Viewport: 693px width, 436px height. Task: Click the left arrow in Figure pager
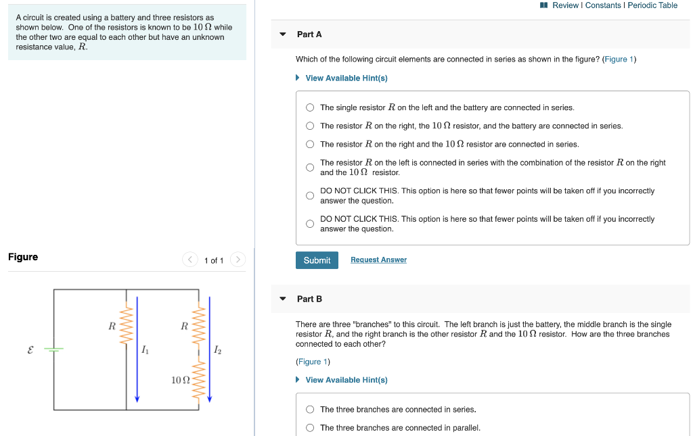pos(189,260)
